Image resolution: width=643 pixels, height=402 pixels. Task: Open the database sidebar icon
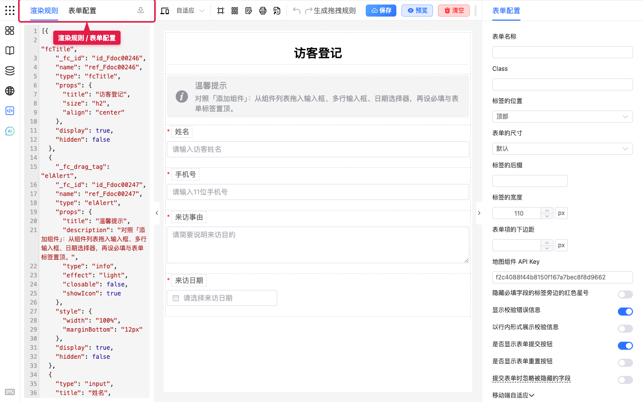pyautogui.click(x=10, y=71)
